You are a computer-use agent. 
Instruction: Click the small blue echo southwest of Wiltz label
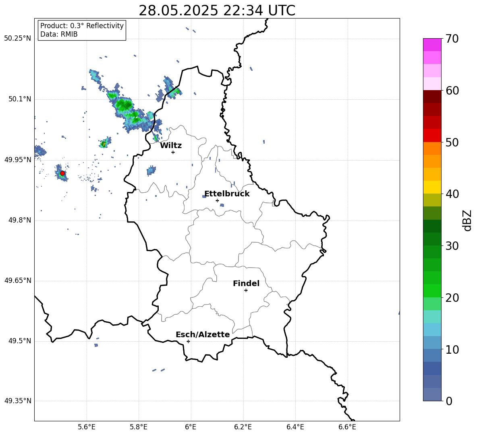(151, 171)
